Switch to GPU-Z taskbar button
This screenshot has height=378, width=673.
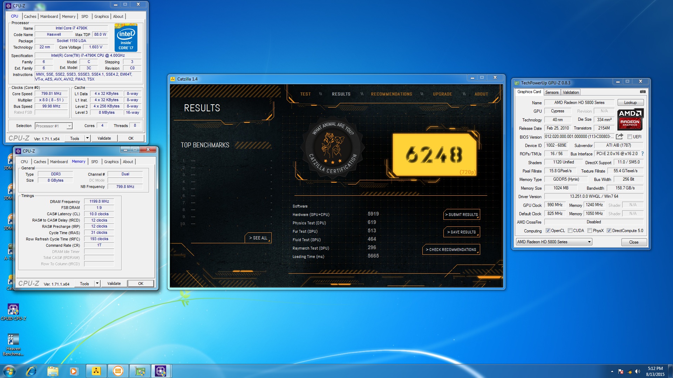140,371
